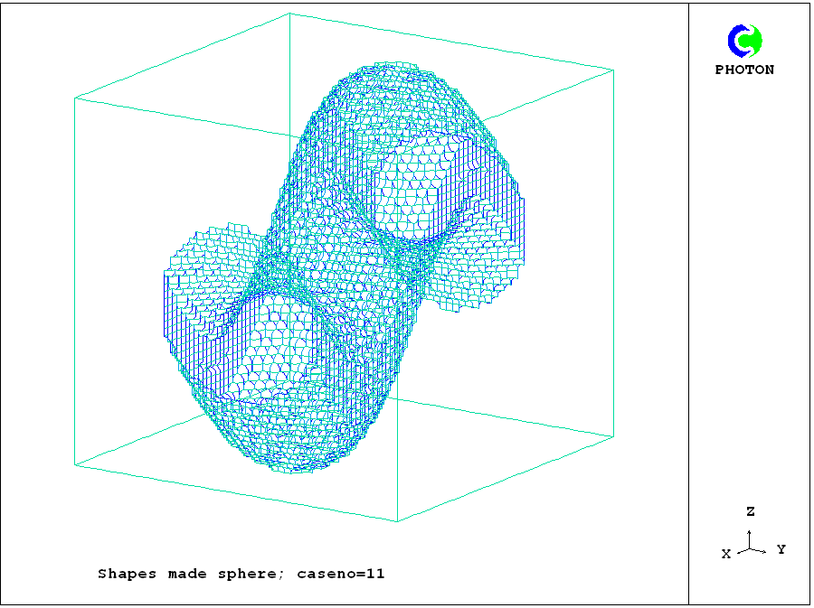Pick the lower-right corner of the bounding box
This screenshot has height=608, width=814.
[612, 436]
